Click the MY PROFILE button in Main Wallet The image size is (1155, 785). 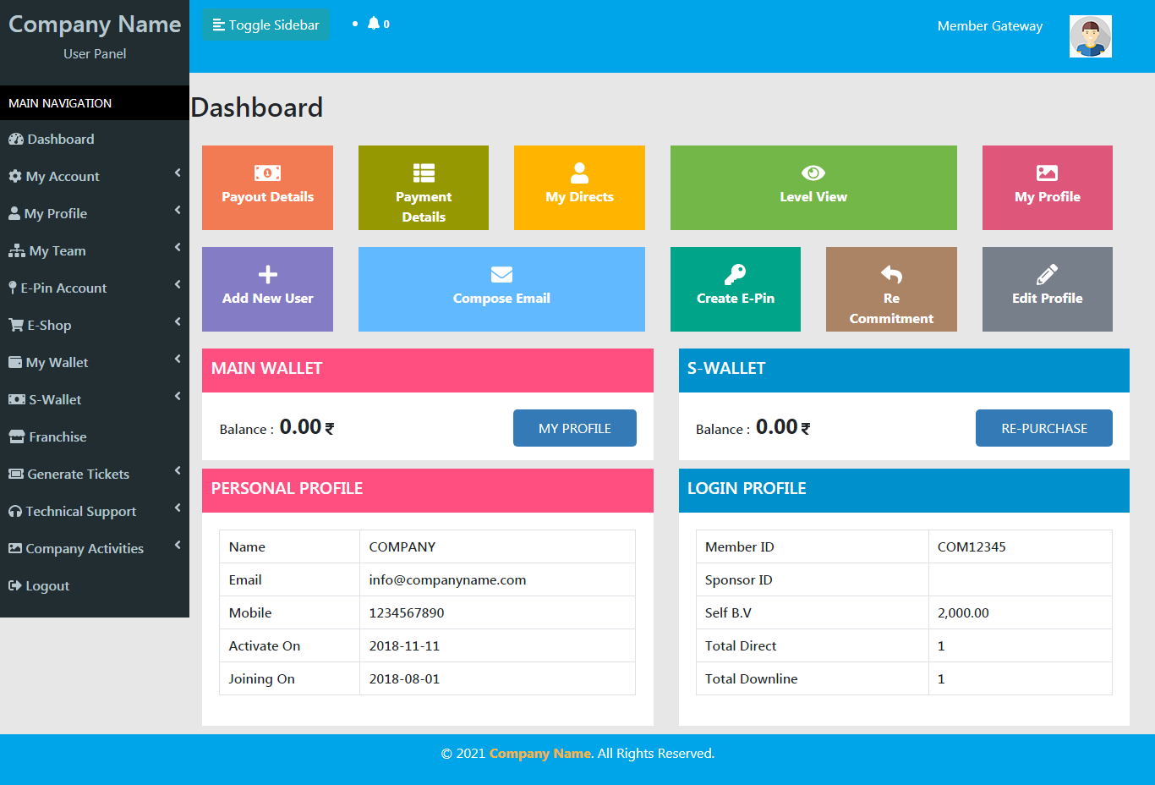click(574, 428)
